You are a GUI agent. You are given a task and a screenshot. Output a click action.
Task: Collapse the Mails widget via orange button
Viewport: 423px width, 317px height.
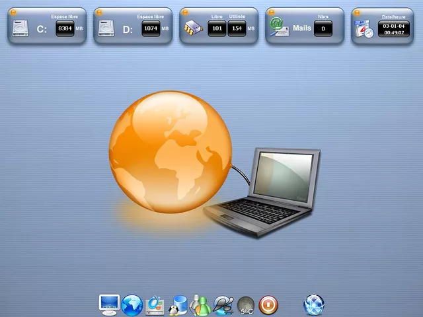(x=270, y=12)
